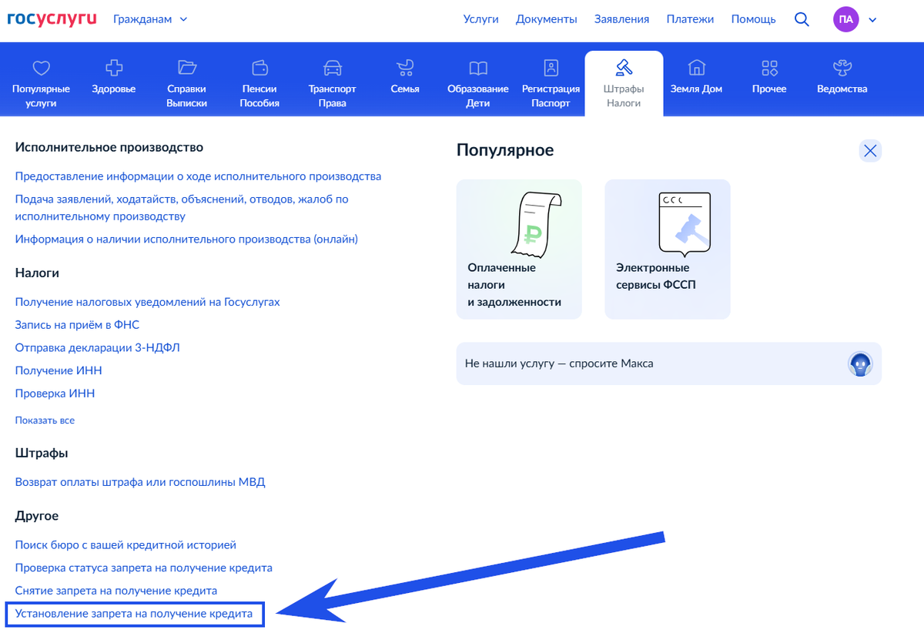The image size is (924, 633).
Task: Open the Пенсии Пособия wallet category
Action: [x=259, y=83]
